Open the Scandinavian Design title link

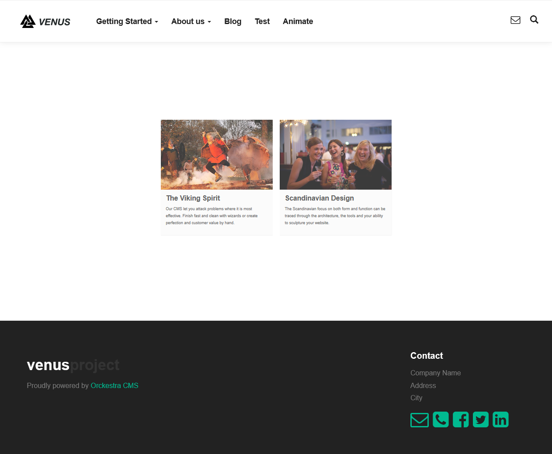pyautogui.click(x=319, y=198)
